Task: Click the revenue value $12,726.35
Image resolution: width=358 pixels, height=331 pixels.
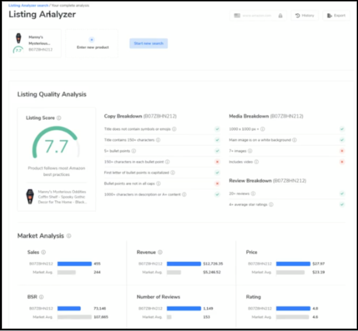Action: coord(213,264)
